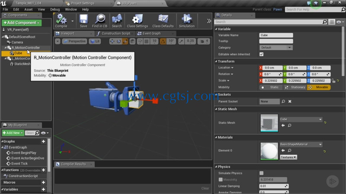Toggle the scale ratio lock

click(x=333, y=81)
